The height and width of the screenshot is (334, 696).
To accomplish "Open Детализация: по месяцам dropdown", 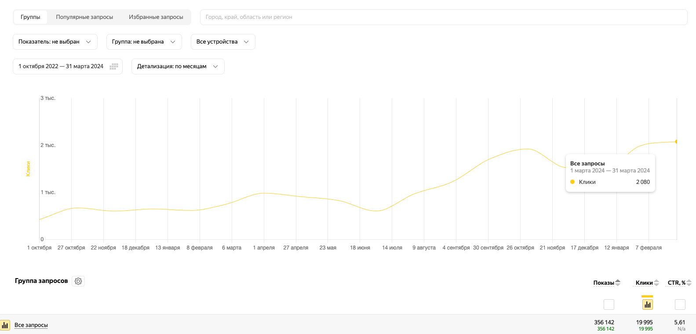I will pos(178,66).
